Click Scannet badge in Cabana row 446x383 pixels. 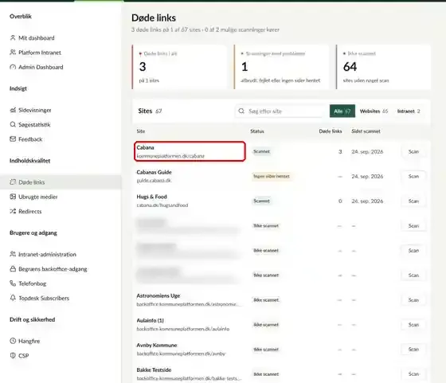tap(261, 151)
